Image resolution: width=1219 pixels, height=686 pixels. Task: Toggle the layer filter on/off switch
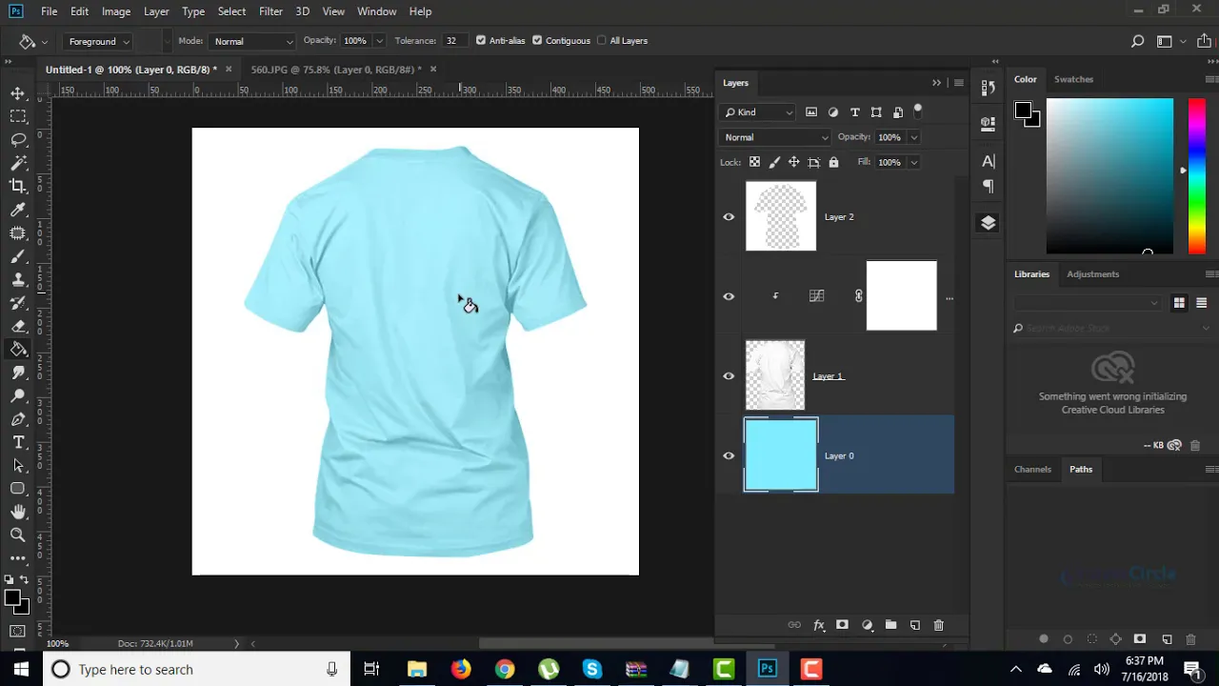[x=918, y=111]
